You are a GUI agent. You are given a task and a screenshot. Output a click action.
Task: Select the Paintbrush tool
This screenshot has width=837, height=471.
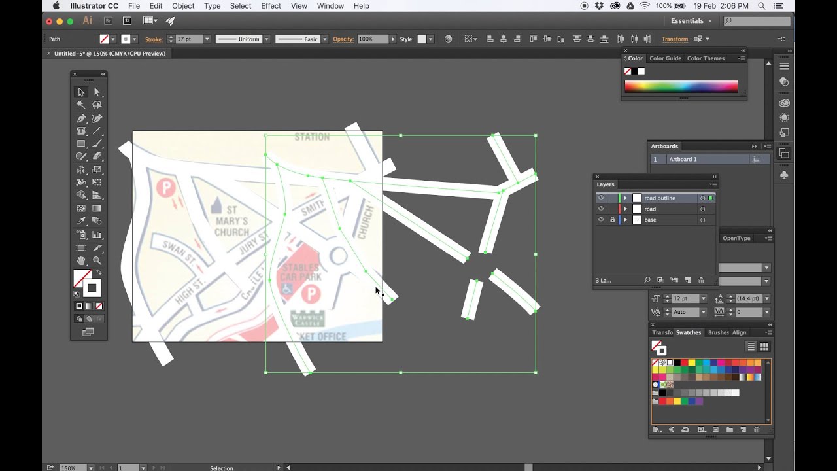pyautogui.click(x=97, y=143)
